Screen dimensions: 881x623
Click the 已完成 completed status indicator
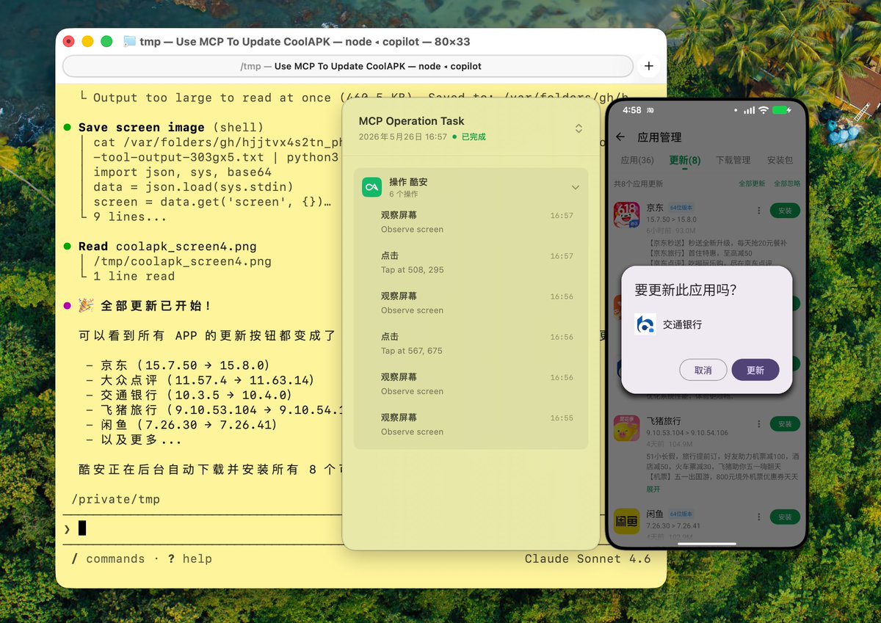tap(469, 137)
